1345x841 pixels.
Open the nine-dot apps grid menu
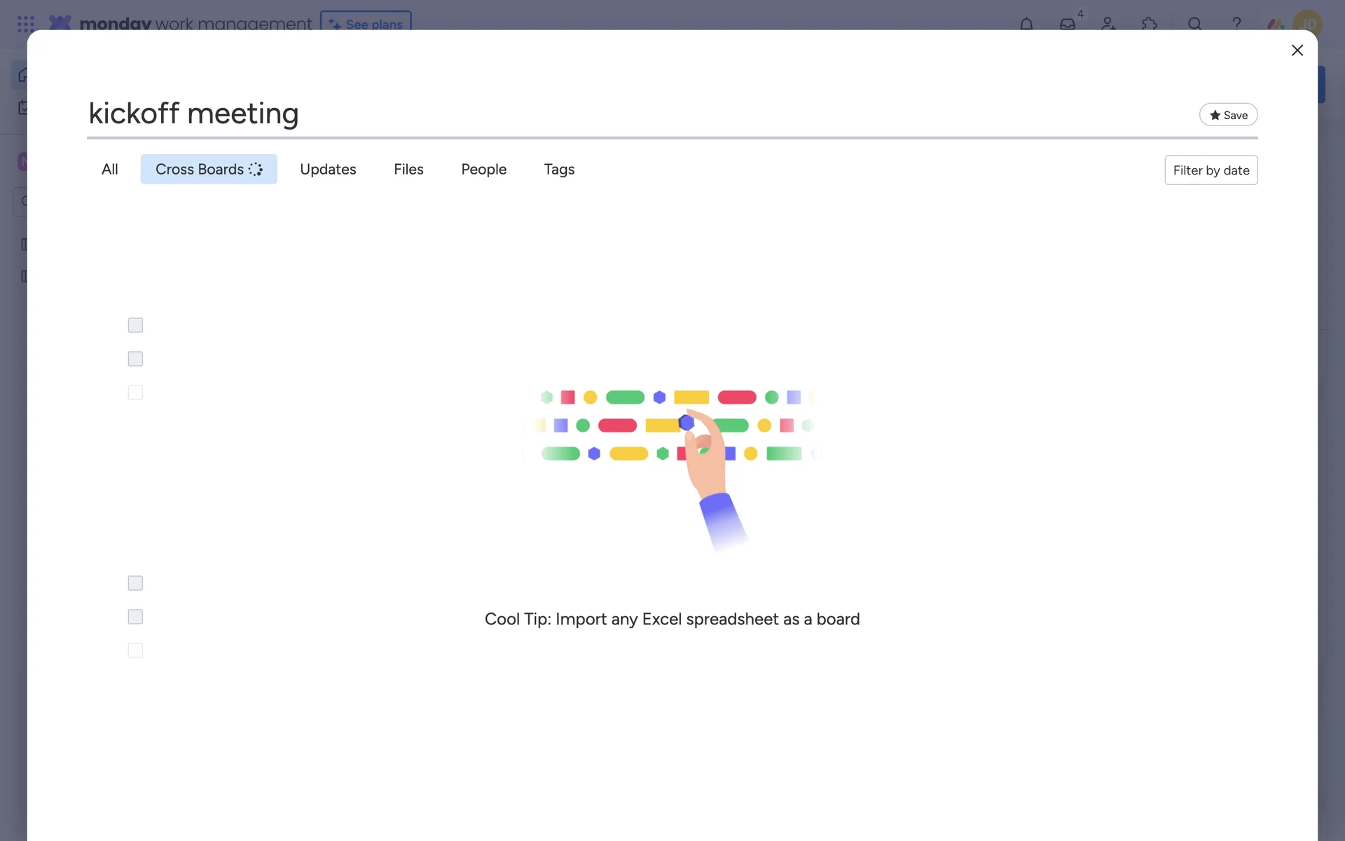[x=26, y=25]
